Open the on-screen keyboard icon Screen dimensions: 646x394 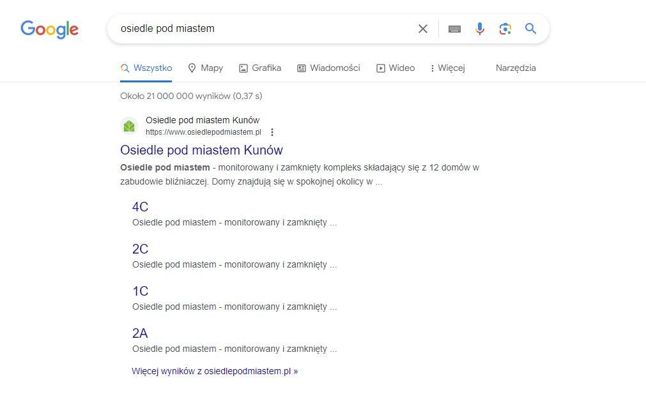pyautogui.click(x=454, y=29)
